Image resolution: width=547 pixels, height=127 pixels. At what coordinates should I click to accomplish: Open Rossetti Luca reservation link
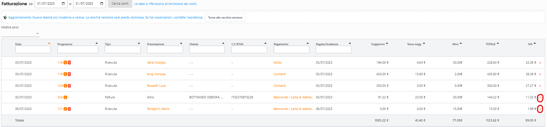pos(156,86)
